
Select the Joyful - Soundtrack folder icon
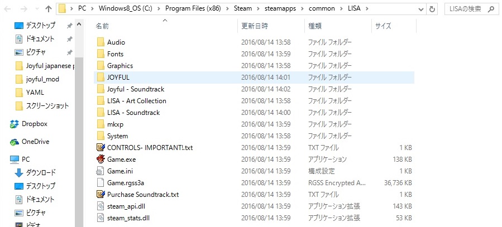pyautogui.click(x=101, y=89)
